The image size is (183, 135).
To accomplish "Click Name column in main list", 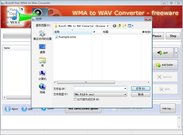I will pyautogui.click(x=17, y=48).
